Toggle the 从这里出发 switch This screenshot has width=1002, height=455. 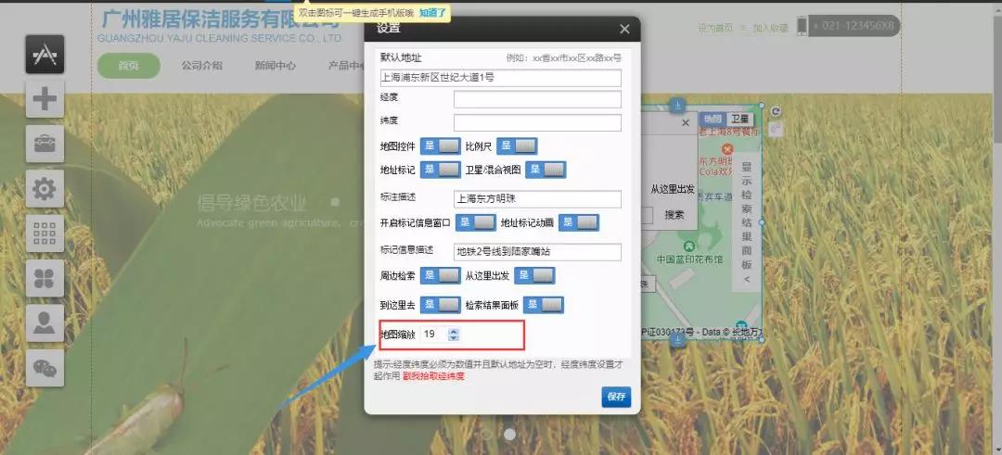535,275
